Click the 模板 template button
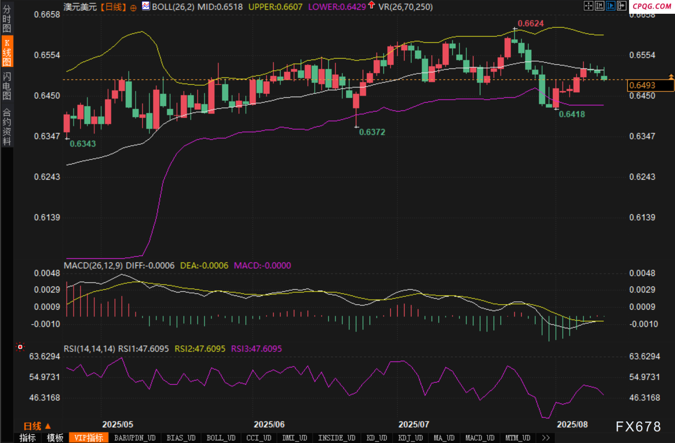This screenshot has width=675, height=443. pyautogui.click(x=55, y=438)
